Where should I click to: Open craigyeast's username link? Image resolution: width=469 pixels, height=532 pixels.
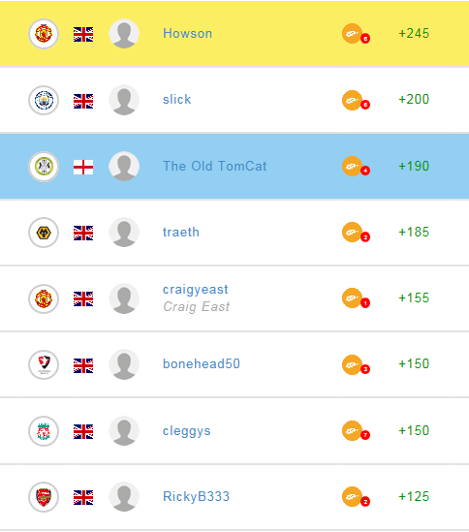point(195,290)
